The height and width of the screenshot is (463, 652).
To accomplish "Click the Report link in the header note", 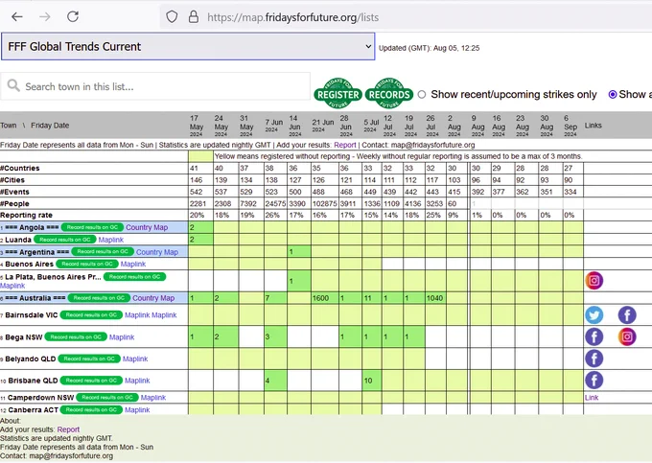I will [x=345, y=145].
